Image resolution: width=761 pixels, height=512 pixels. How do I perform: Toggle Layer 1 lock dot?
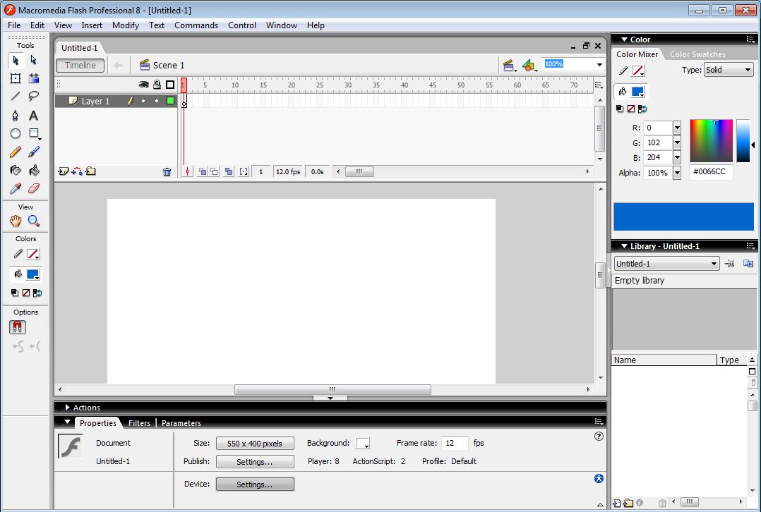coord(157,101)
